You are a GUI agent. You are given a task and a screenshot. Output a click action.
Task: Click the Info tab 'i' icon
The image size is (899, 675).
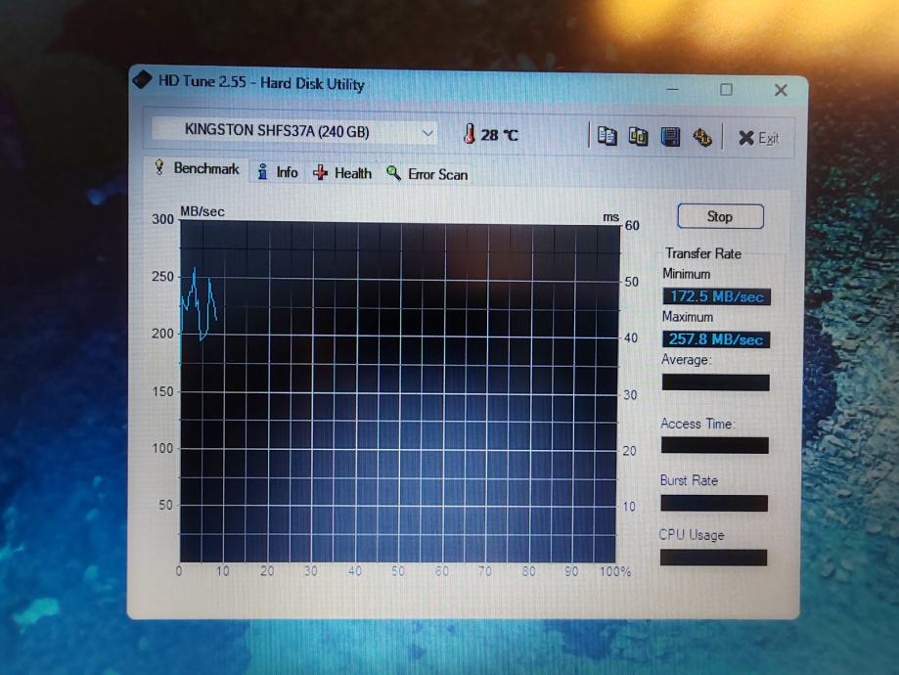(262, 171)
